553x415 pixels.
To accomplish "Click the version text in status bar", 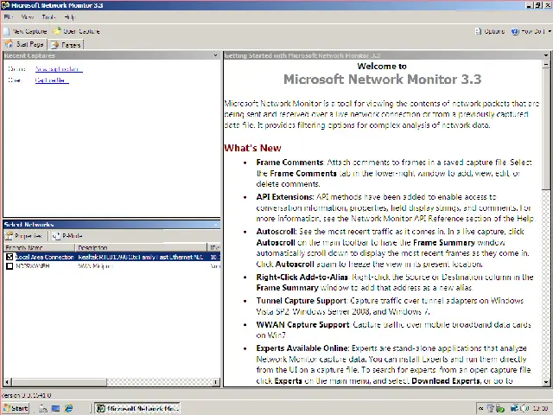I will [27, 395].
